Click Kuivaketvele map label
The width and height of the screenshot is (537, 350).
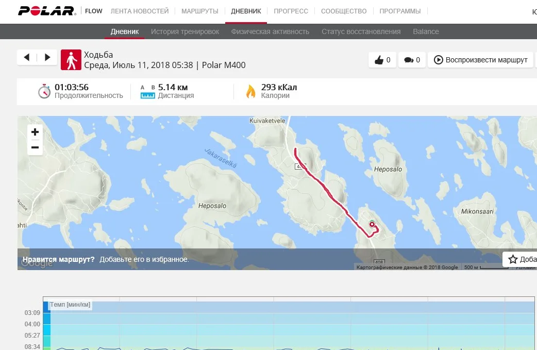point(267,121)
